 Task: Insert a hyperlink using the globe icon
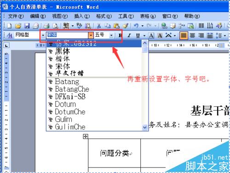[x=164, y=26]
